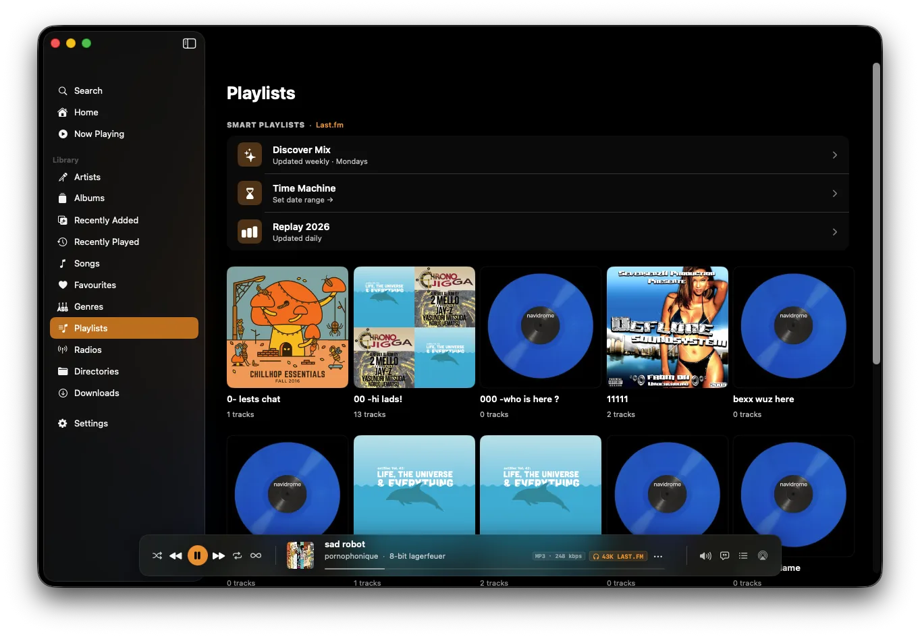Viewport: 920px width, 637px height.
Task: Click the Replay 2026 bar chart icon
Action: [250, 232]
